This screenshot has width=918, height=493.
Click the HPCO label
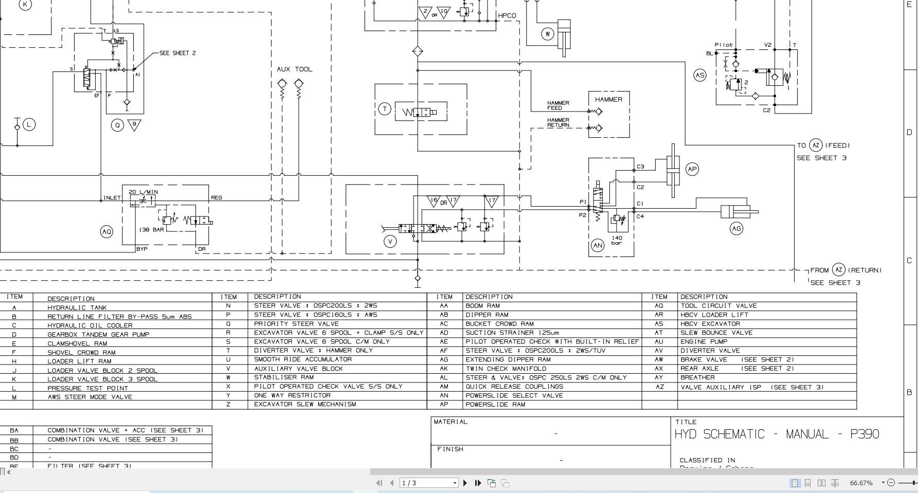pyautogui.click(x=507, y=15)
